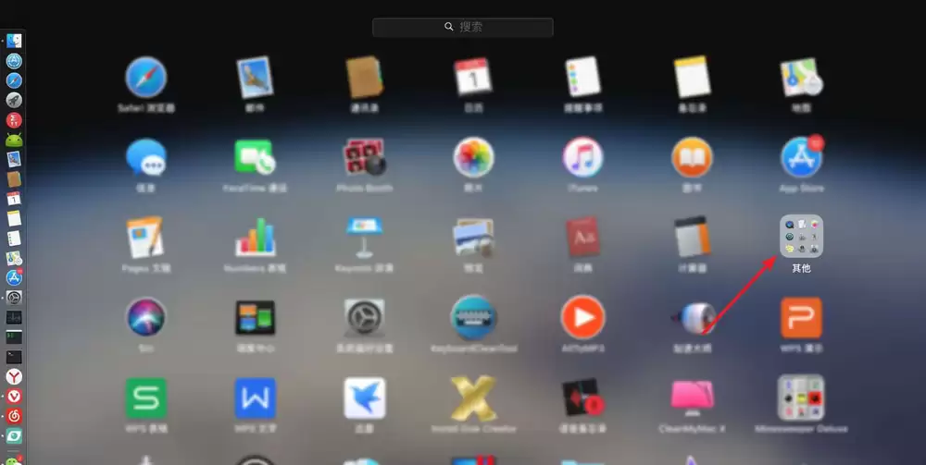Open Yandex browser from the Dock
This screenshot has height=465, width=926.
coord(14,376)
